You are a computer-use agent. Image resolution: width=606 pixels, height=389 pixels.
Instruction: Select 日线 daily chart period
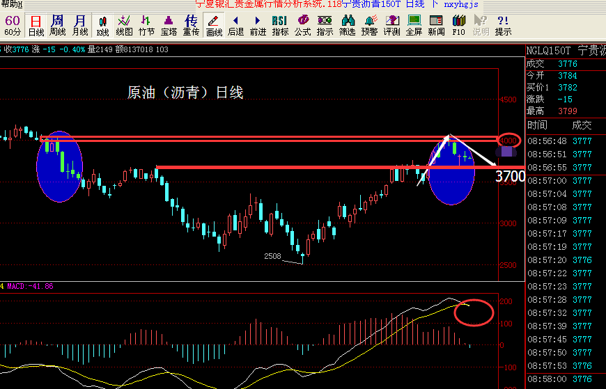[x=36, y=26]
